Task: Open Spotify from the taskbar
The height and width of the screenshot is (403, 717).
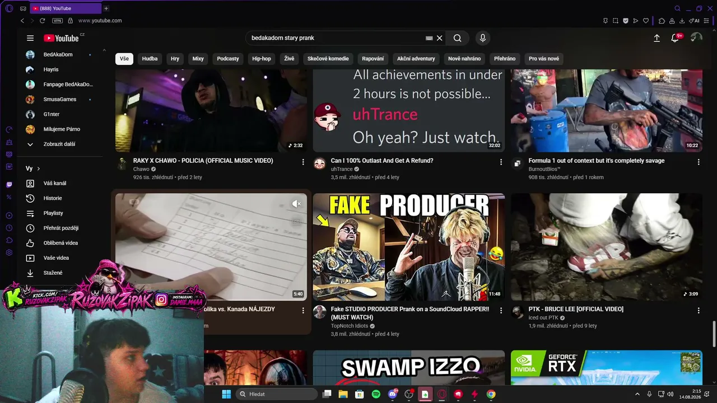Action: click(376, 394)
